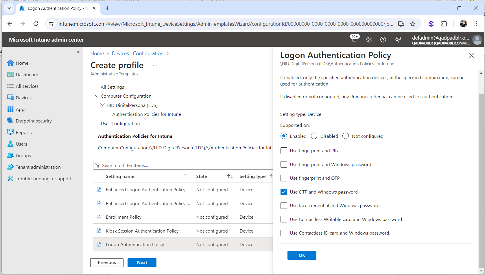Collapse Computer Configuration tree node
The height and width of the screenshot is (275, 485).
97,96
